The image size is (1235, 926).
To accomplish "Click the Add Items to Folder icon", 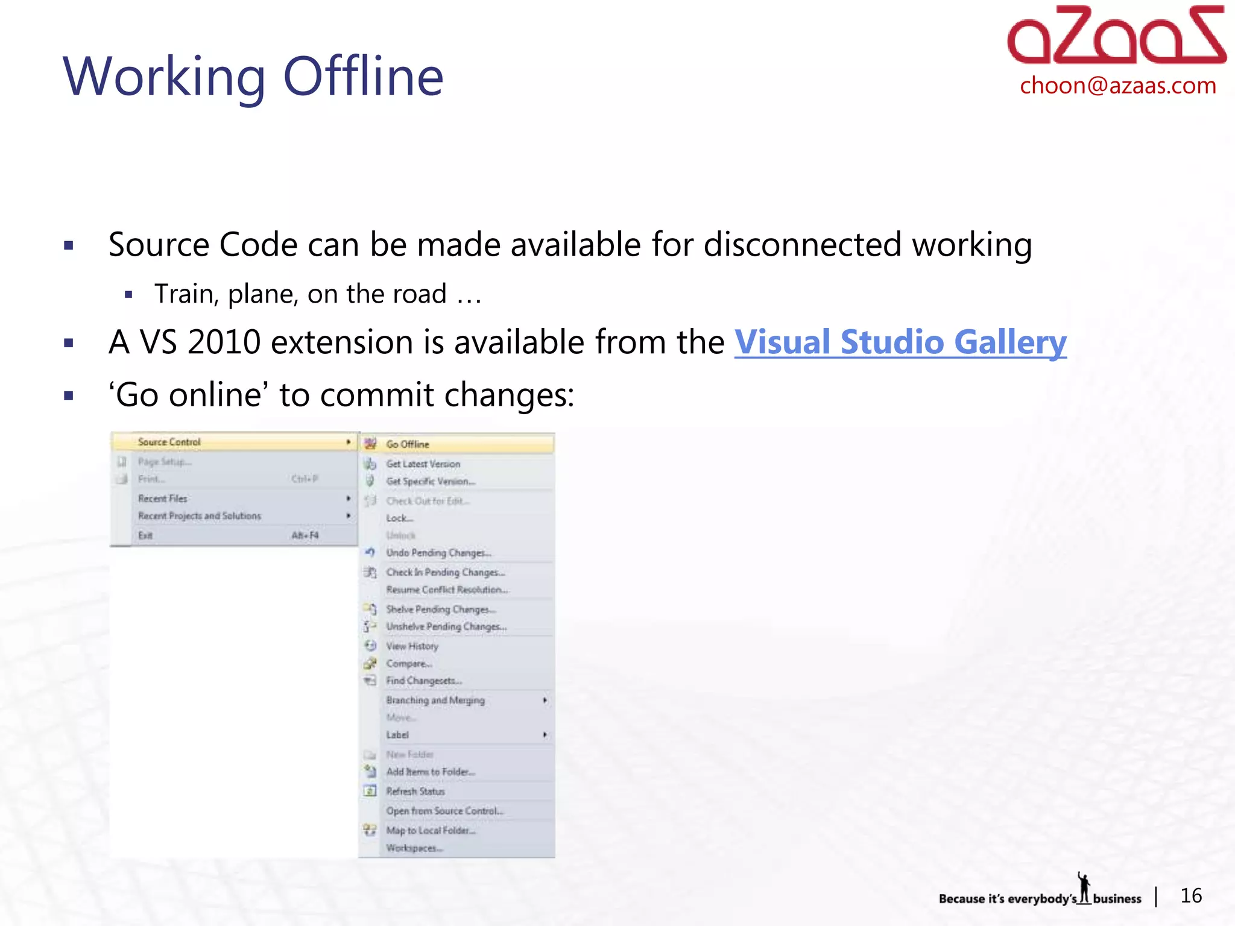I will tap(370, 771).
